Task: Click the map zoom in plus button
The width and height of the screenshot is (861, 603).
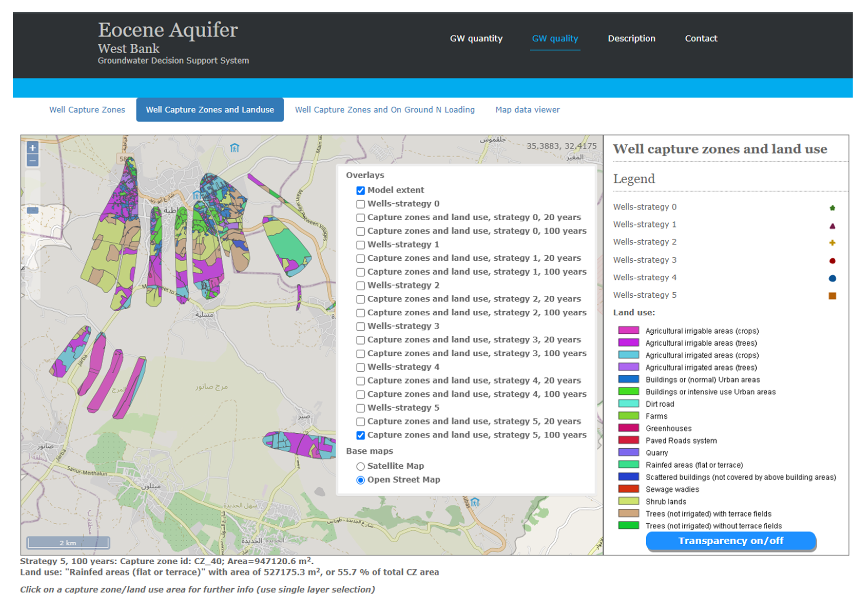Action: coord(33,148)
